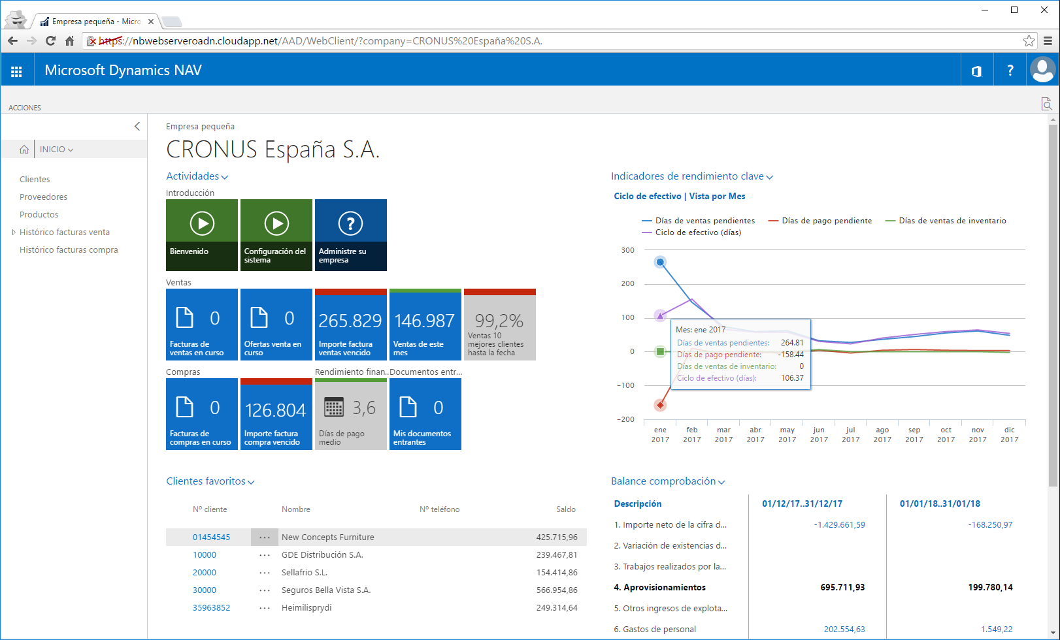Open row options for GDE Distribución S.A.
Image resolution: width=1060 pixels, height=640 pixels.
(265, 555)
